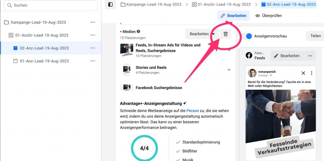Delete media with the trash icon
This screenshot has width=324, height=161.
point(226,34)
